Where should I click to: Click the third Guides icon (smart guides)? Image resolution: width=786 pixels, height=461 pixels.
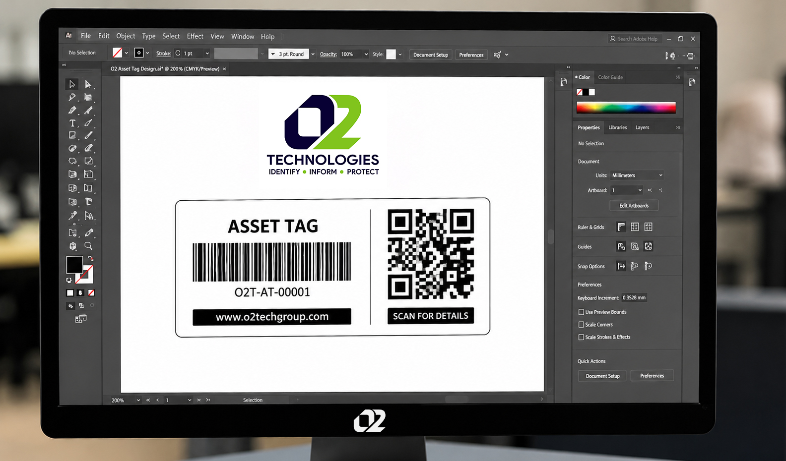[x=648, y=246]
